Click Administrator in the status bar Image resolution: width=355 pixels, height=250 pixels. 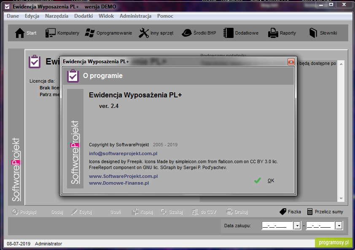pos(48,244)
